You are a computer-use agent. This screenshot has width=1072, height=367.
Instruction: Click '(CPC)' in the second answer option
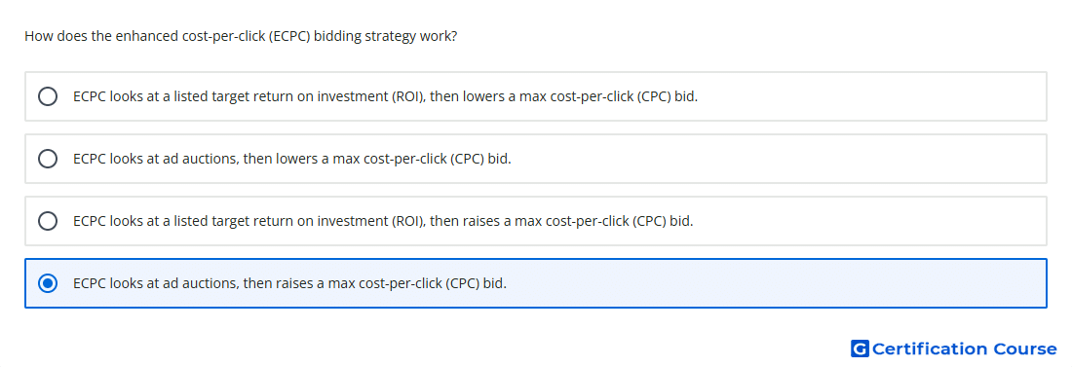pyautogui.click(x=467, y=160)
